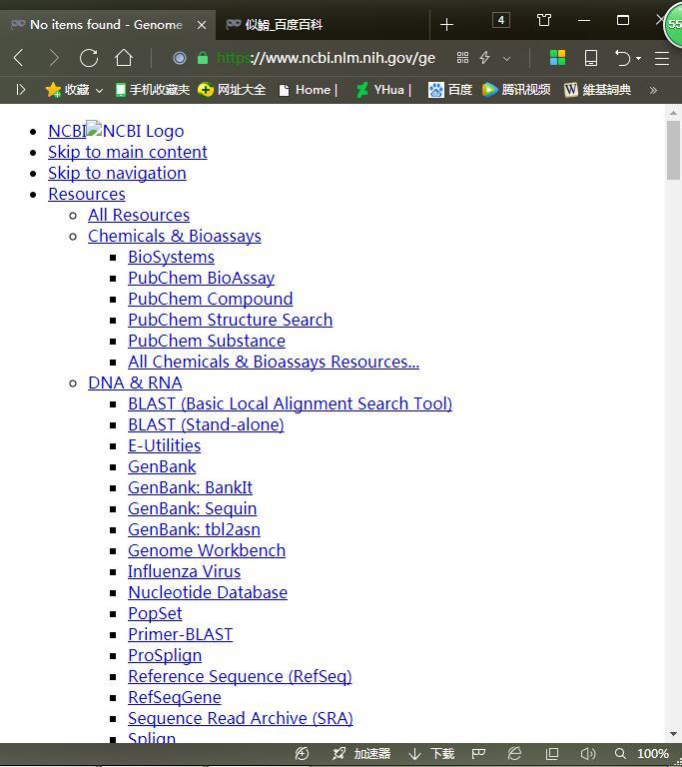Open GenBank: BankIt link
Image resolution: width=682 pixels, height=767 pixels.
191,487
